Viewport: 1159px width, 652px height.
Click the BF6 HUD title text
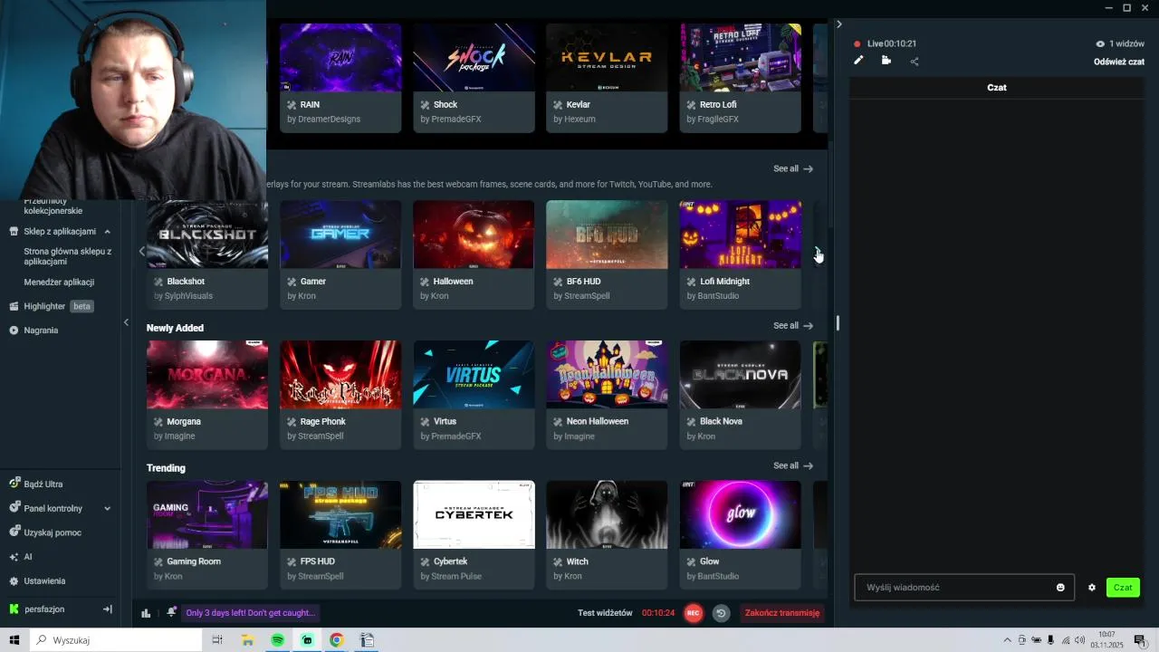click(583, 282)
